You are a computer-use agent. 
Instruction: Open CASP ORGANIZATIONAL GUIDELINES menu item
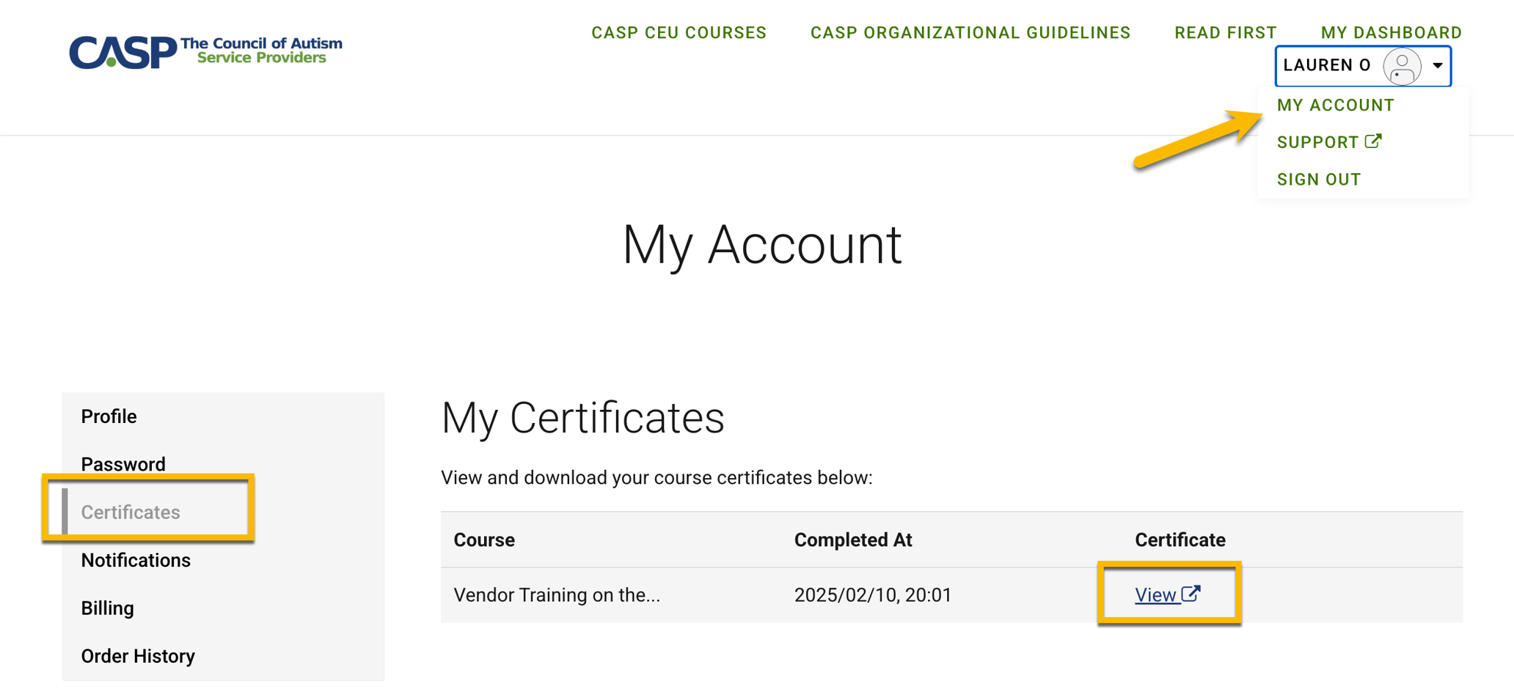pos(970,32)
